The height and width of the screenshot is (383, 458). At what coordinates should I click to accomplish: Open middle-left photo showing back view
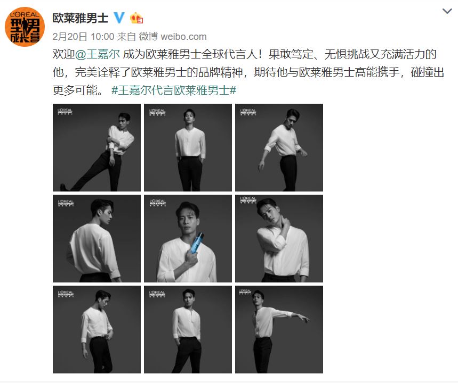coord(97,238)
